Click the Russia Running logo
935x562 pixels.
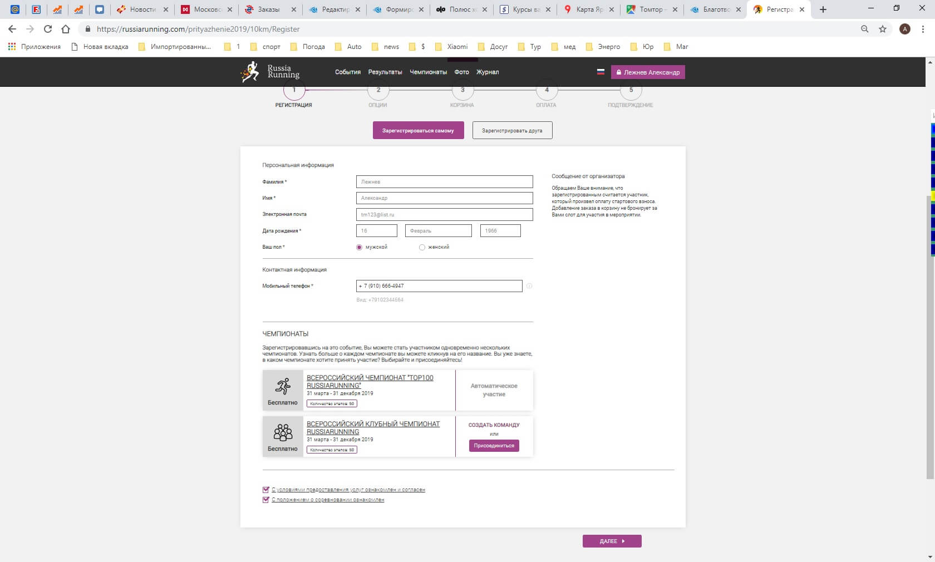click(270, 72)
